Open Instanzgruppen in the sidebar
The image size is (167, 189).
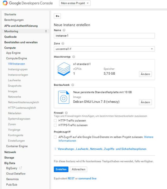tap(18, 69)
